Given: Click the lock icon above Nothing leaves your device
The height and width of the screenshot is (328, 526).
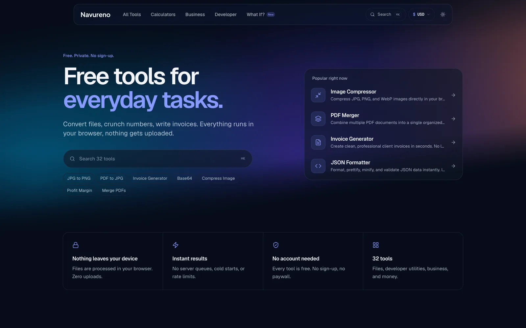Looking at the screenshot, I should tap(76, 245).
